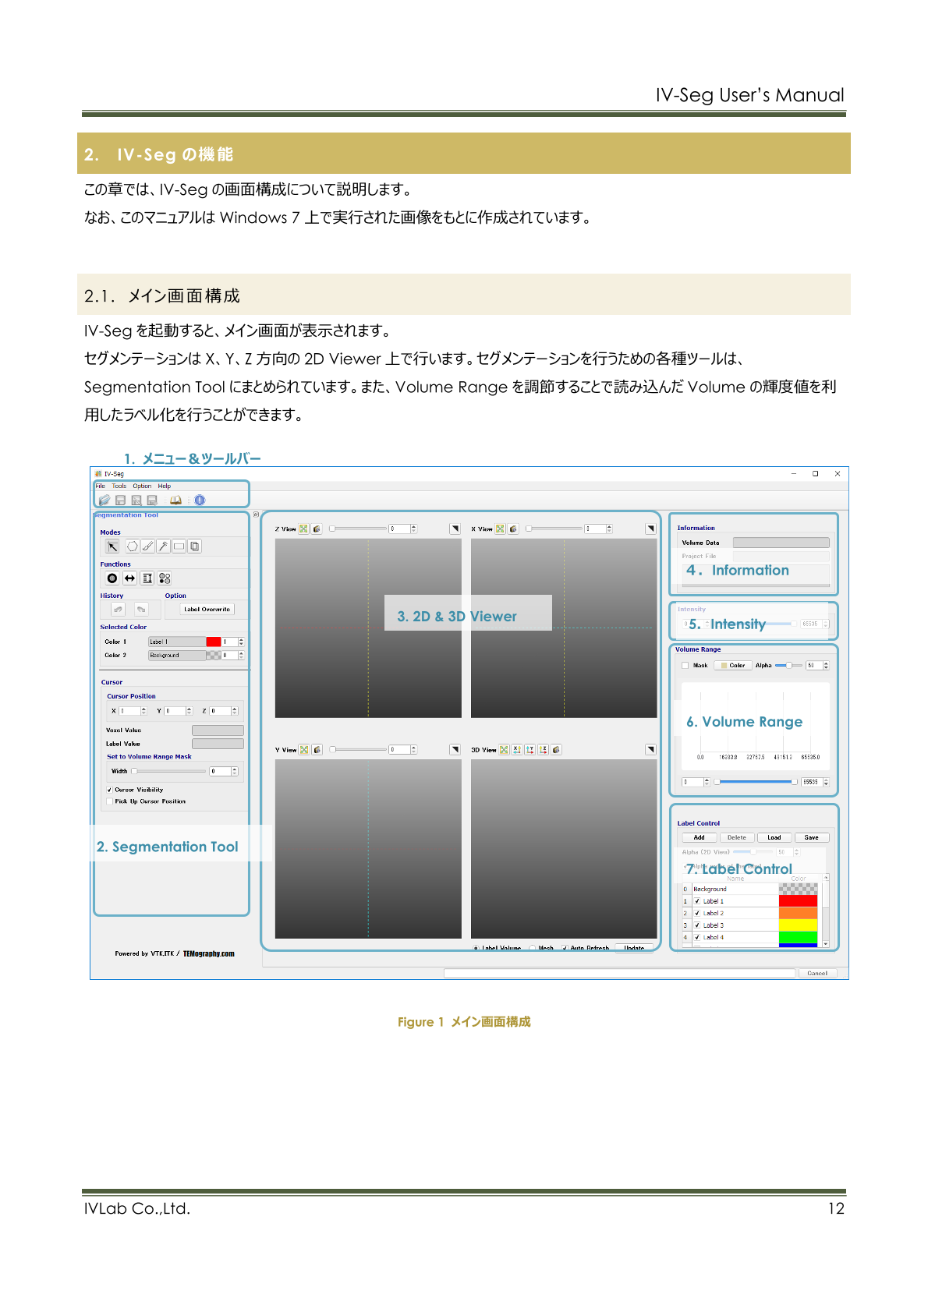Screen dimensions: 928x1312
Task: Open the Color 1 label dropdown
Action: [x=176, y=642]
